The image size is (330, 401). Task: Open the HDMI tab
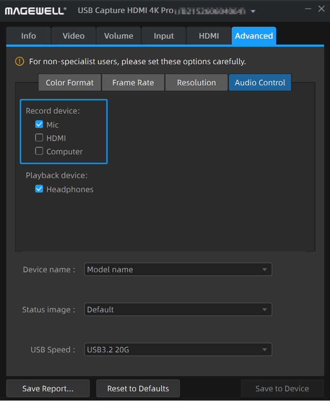pyautogui.click(x=209, y=36)
